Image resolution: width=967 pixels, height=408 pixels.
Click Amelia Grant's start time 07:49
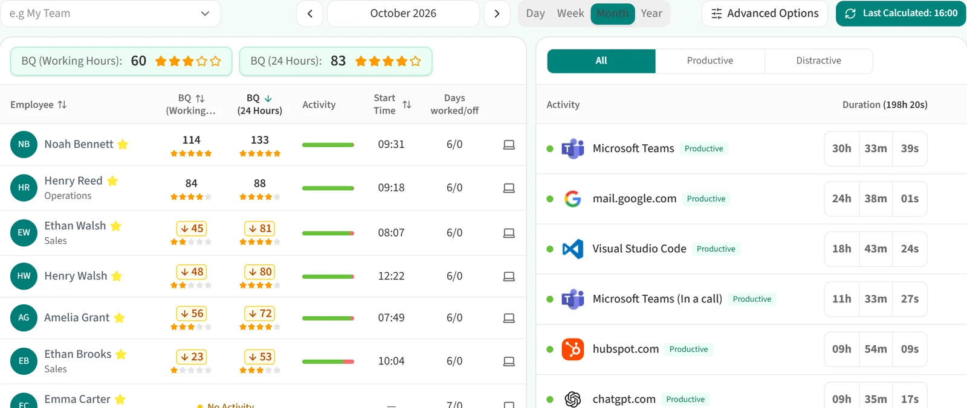(x=391, y=317)
